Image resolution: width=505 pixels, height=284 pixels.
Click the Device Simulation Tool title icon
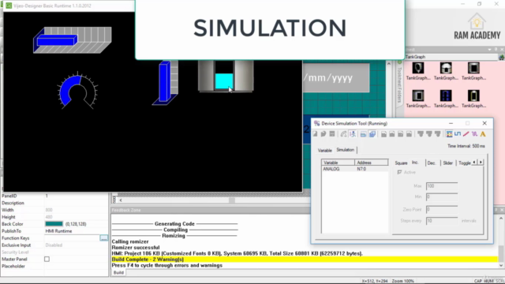coord(317,123)
